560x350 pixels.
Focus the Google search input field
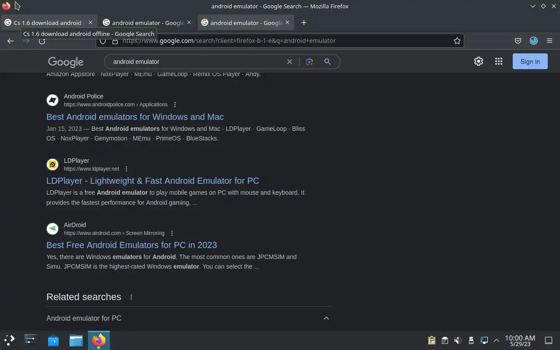click(197, 62)
